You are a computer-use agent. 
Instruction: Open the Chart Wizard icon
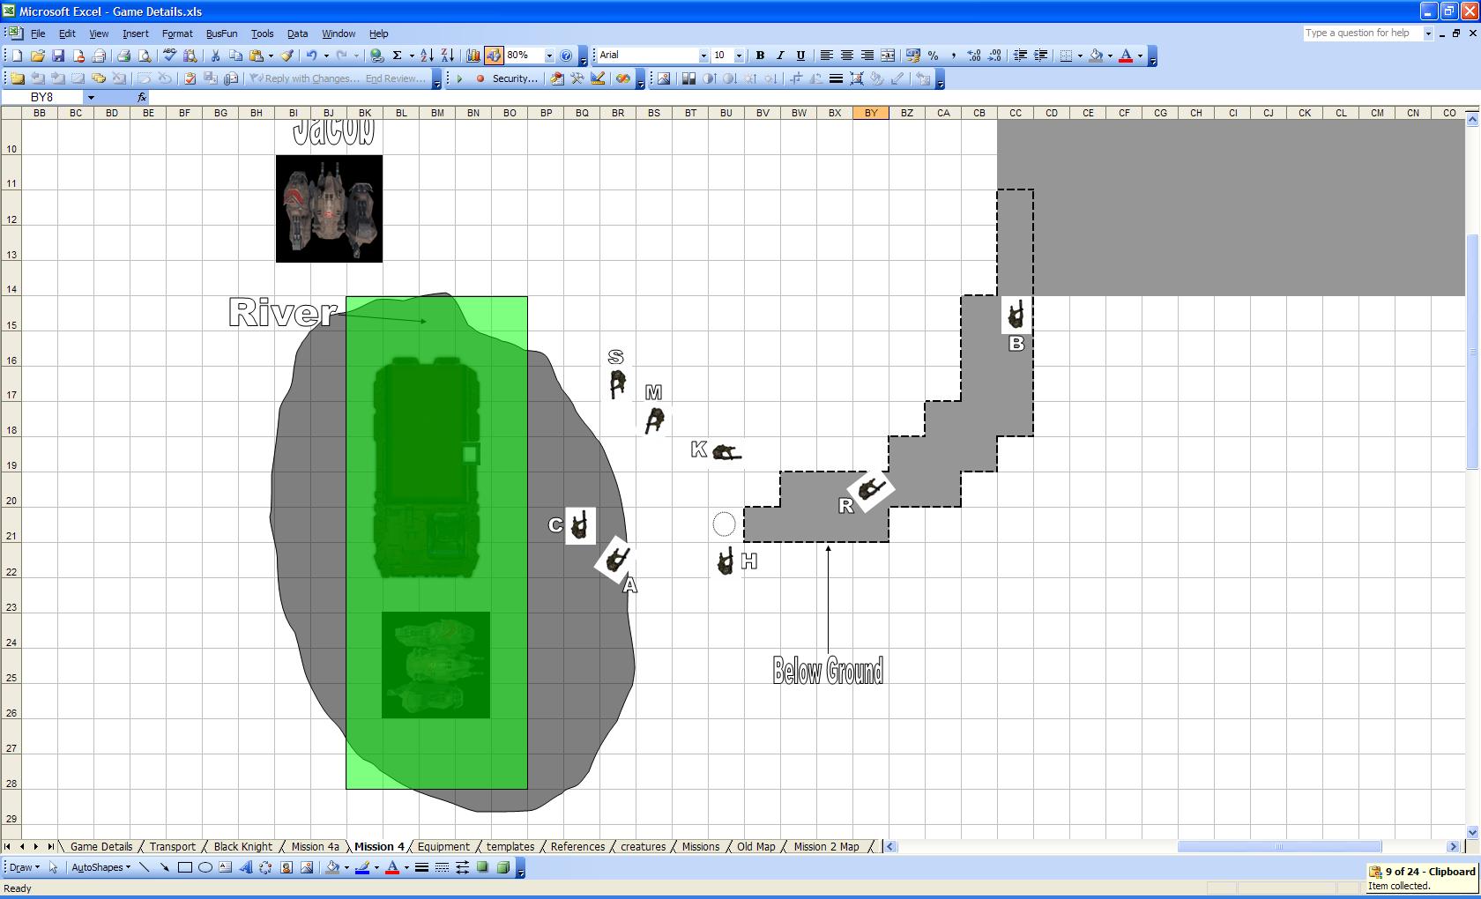473,56
